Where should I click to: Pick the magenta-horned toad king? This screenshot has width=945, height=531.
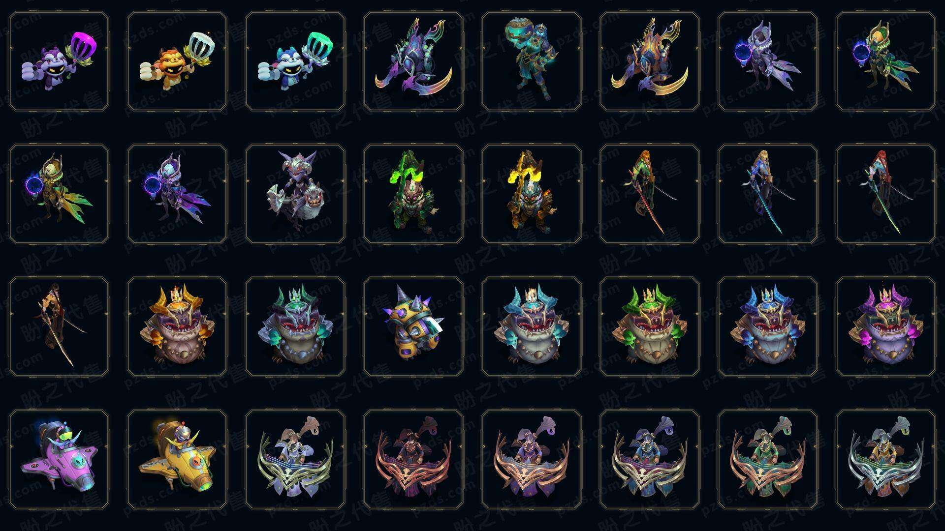click(886, 326)
